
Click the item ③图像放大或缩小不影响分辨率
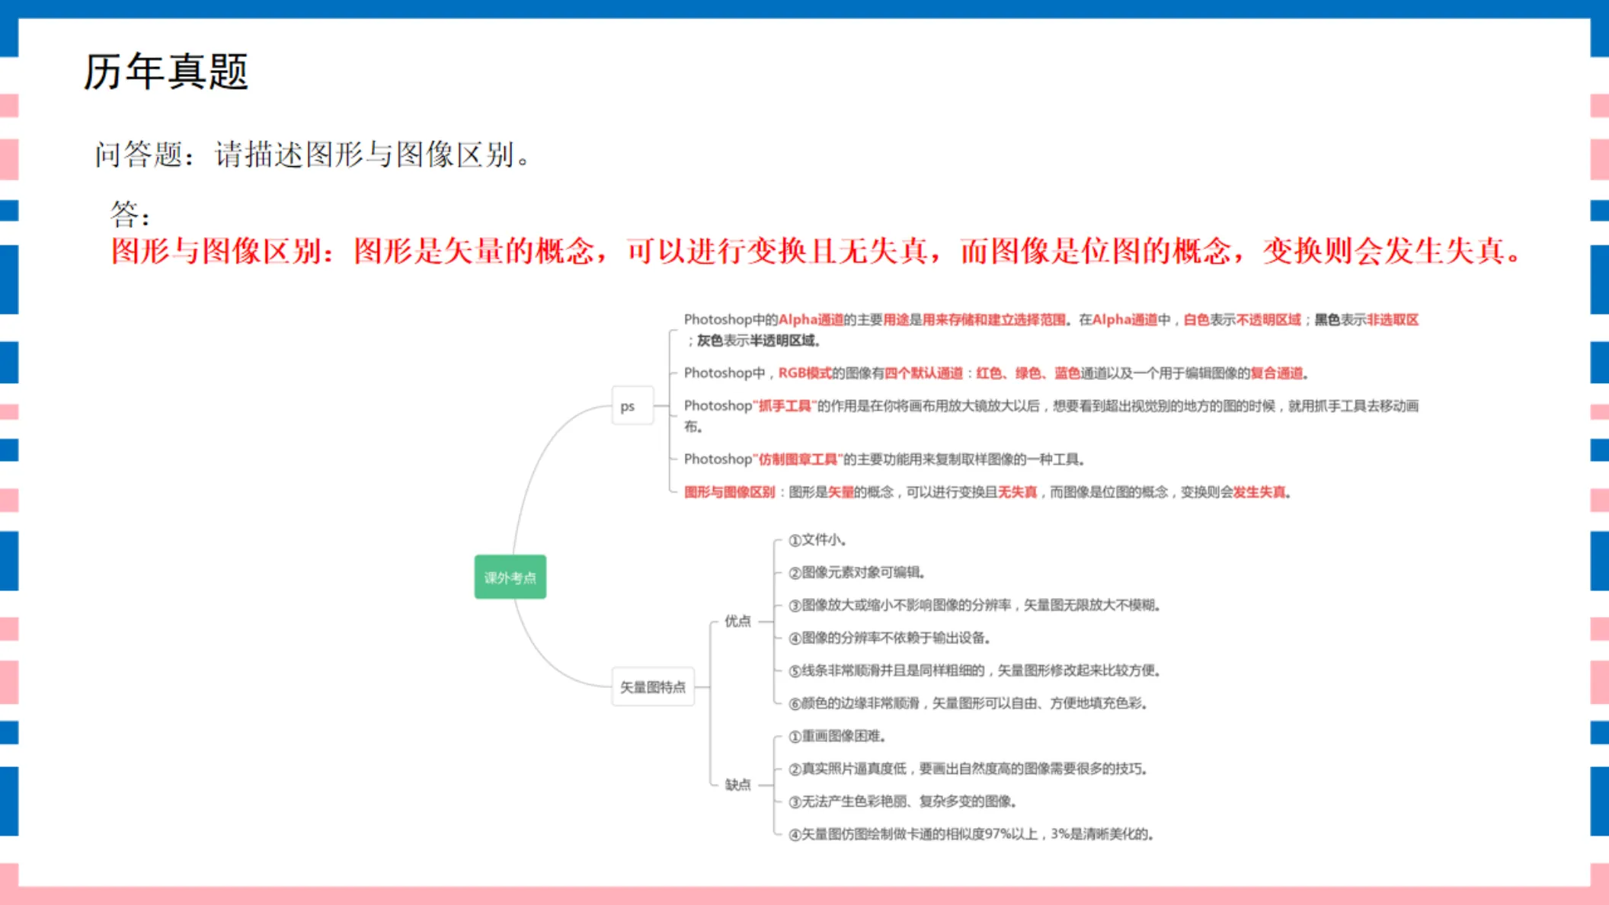click(974, 606)
